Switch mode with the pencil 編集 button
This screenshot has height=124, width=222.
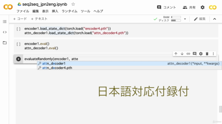pyautogui.click(x=200, y=19)
